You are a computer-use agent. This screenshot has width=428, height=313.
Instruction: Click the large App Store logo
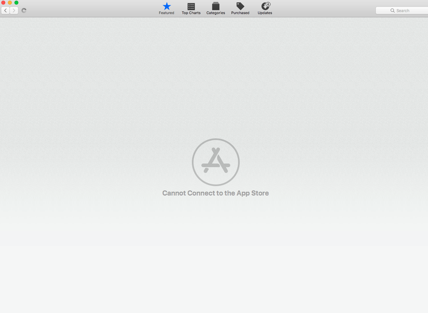point(216,162)
